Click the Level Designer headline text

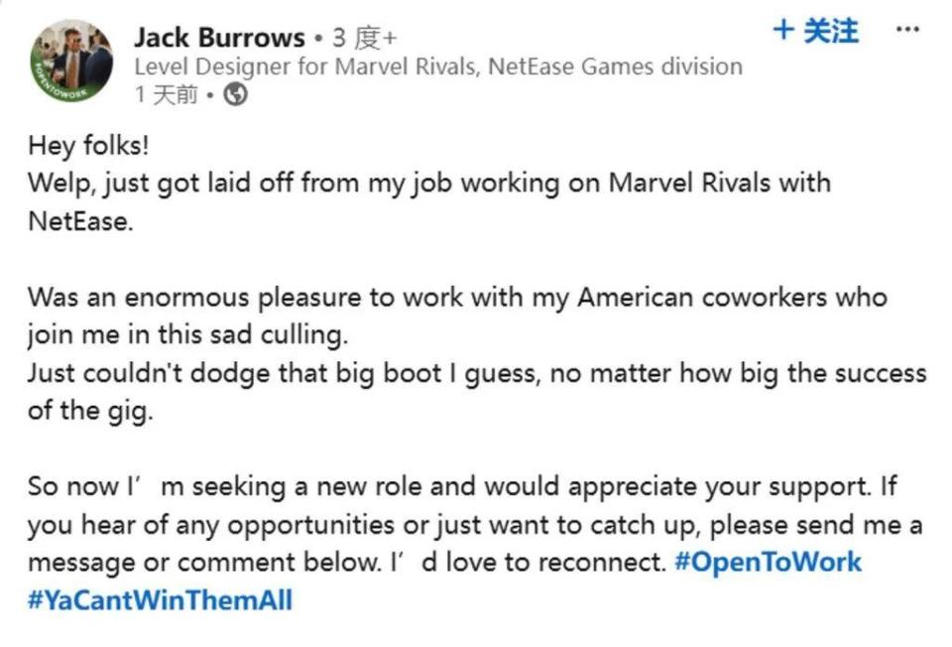coord(437,66)
